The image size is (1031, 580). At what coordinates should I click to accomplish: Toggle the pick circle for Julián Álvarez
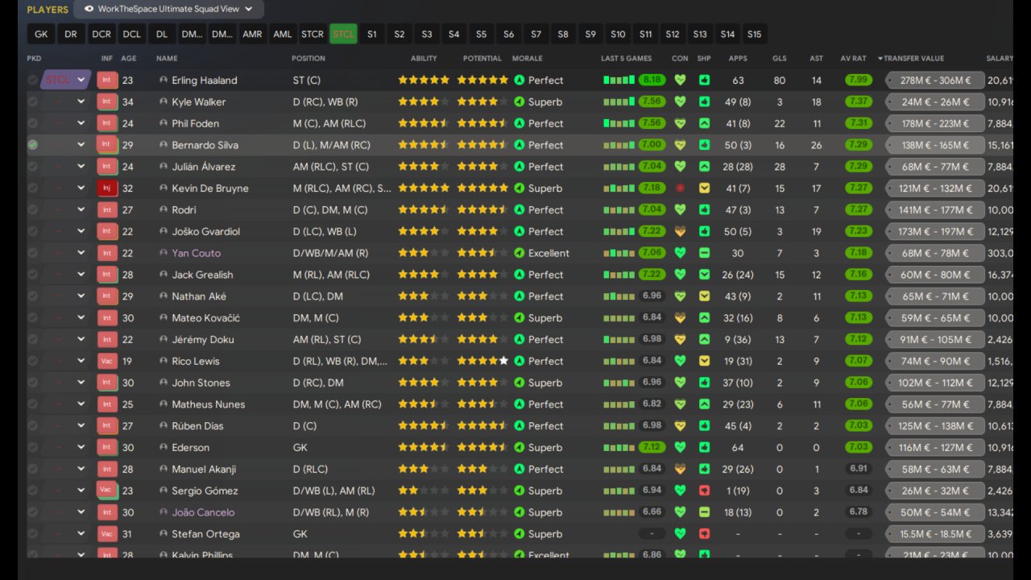pos(32,167)
